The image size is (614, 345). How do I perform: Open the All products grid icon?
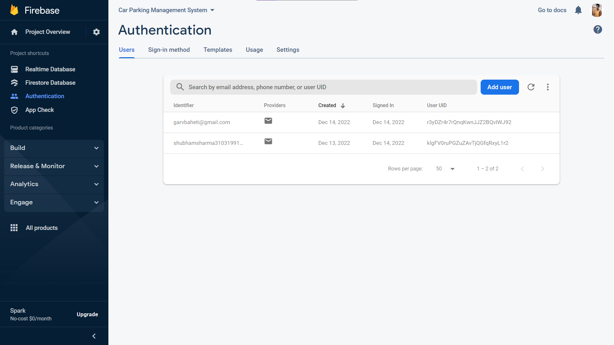(14, 228)
